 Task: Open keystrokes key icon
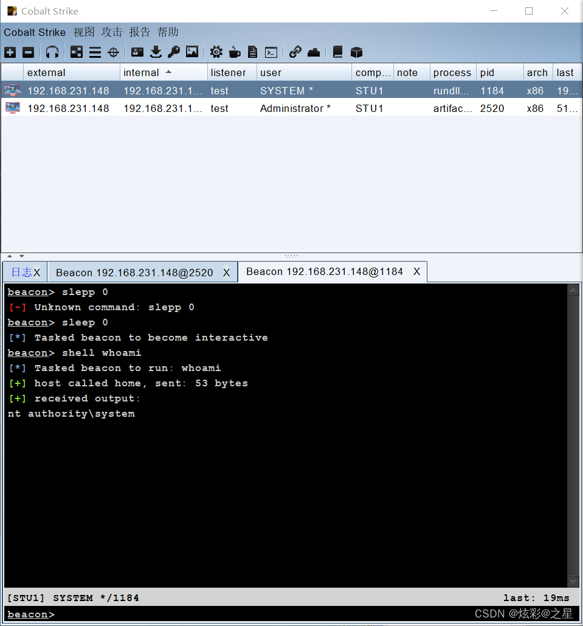(174, 52)
